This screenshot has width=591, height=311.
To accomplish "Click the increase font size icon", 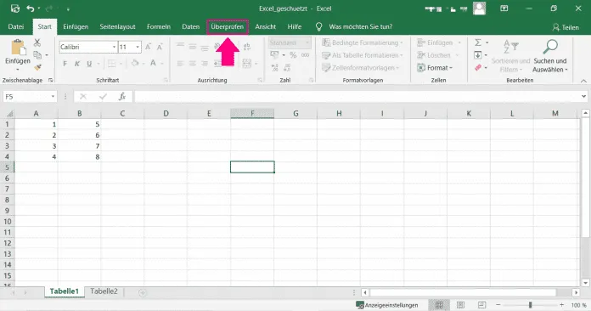I will pyautogui.click(x=148, y=47).
